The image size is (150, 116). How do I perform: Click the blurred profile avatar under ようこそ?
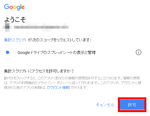[x=7, y=27]
